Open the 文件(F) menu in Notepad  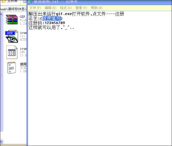(35, 8)
